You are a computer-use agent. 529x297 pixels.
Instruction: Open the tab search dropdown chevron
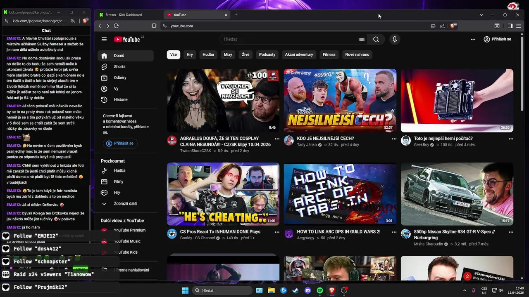tap(481, 15)
